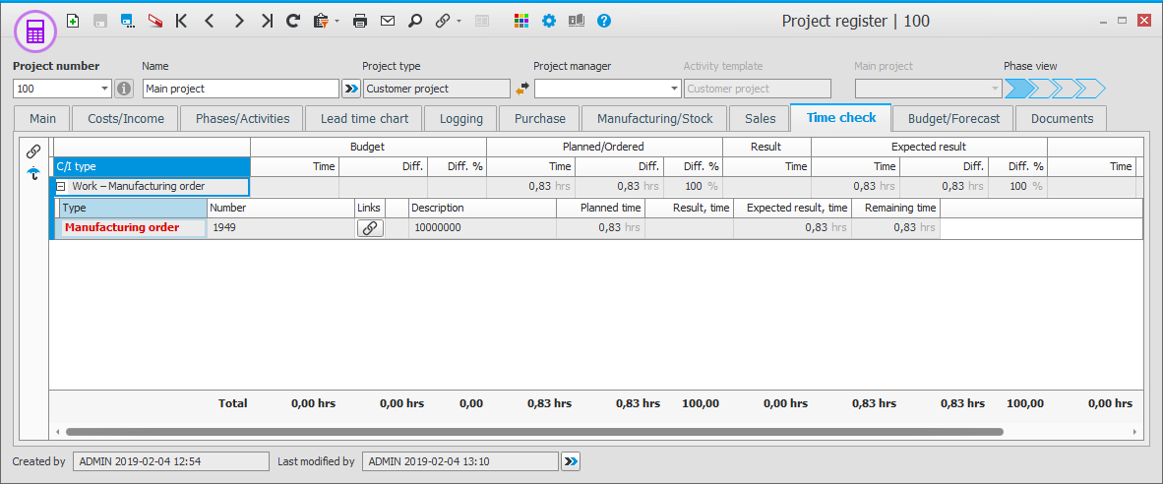1163x484 pixels.
Task: Jump to the last record
Action: pyautogui.click(x=267, y=22)
